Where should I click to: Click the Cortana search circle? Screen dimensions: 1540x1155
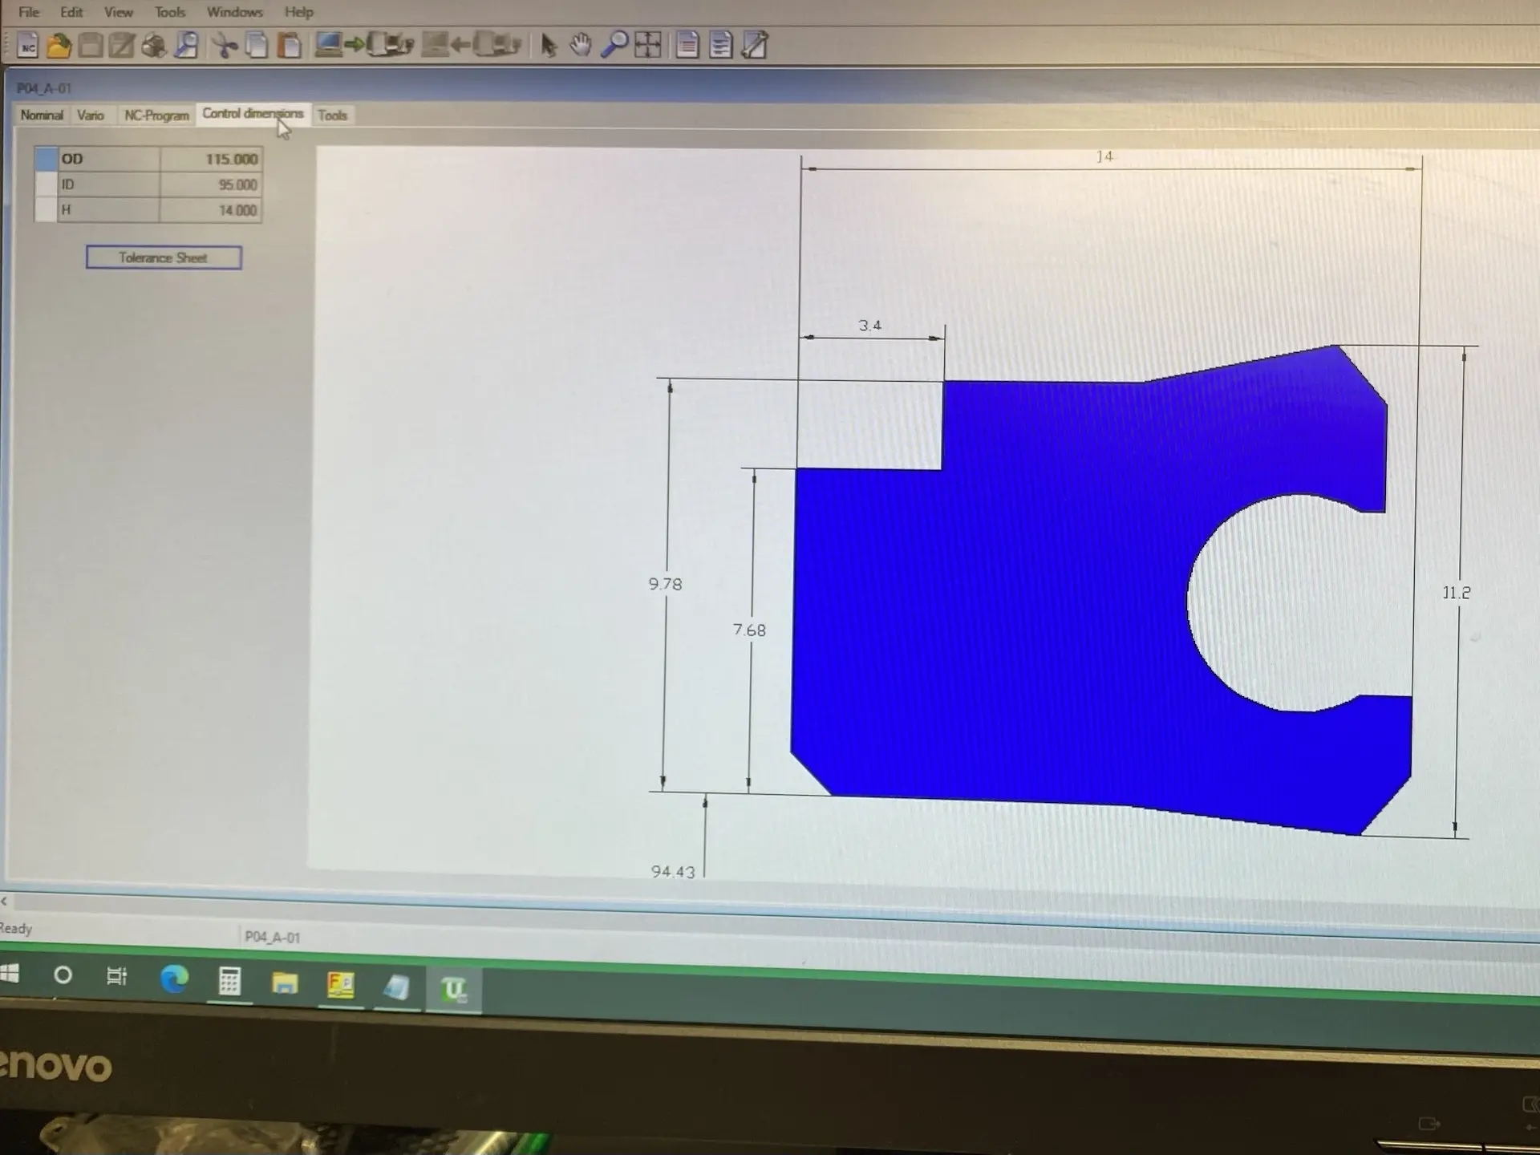pyautogui.click(x=63, y=975)
